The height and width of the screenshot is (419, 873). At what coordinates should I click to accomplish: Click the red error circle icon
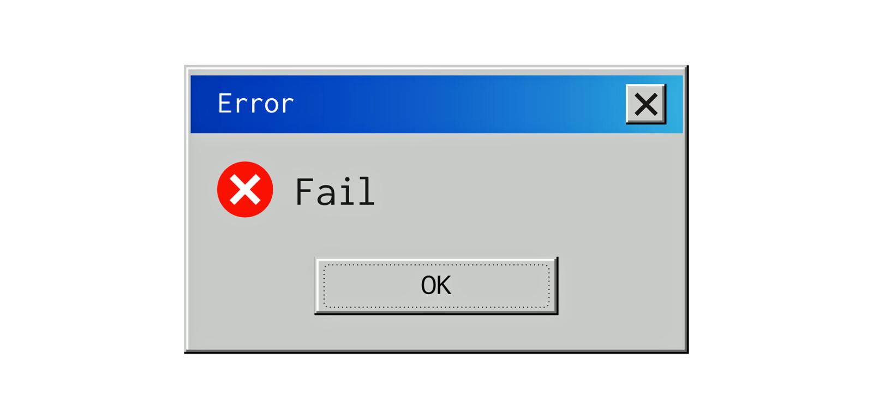(x=245, y=189)
